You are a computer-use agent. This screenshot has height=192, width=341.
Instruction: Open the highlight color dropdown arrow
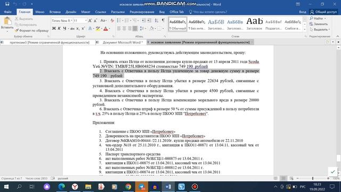[x=102, y=28]
